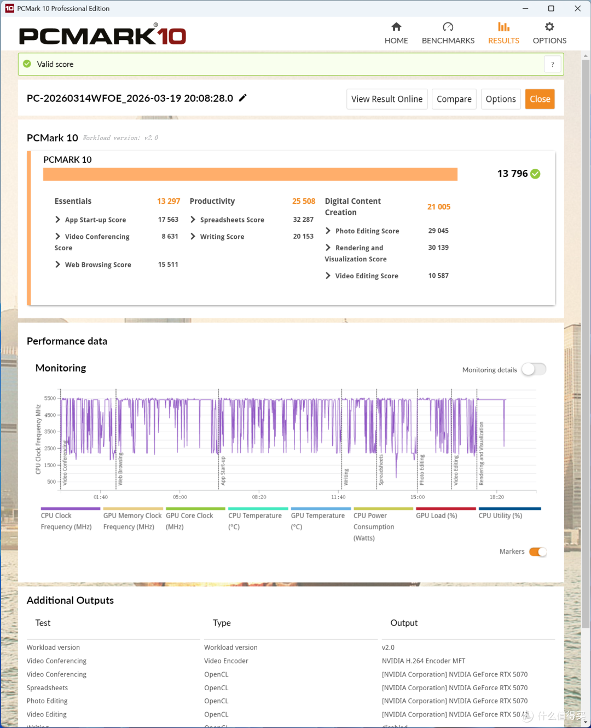Click the Compare button
The height and width of the screenshot is (728, 591).
(x=454, y=99)
